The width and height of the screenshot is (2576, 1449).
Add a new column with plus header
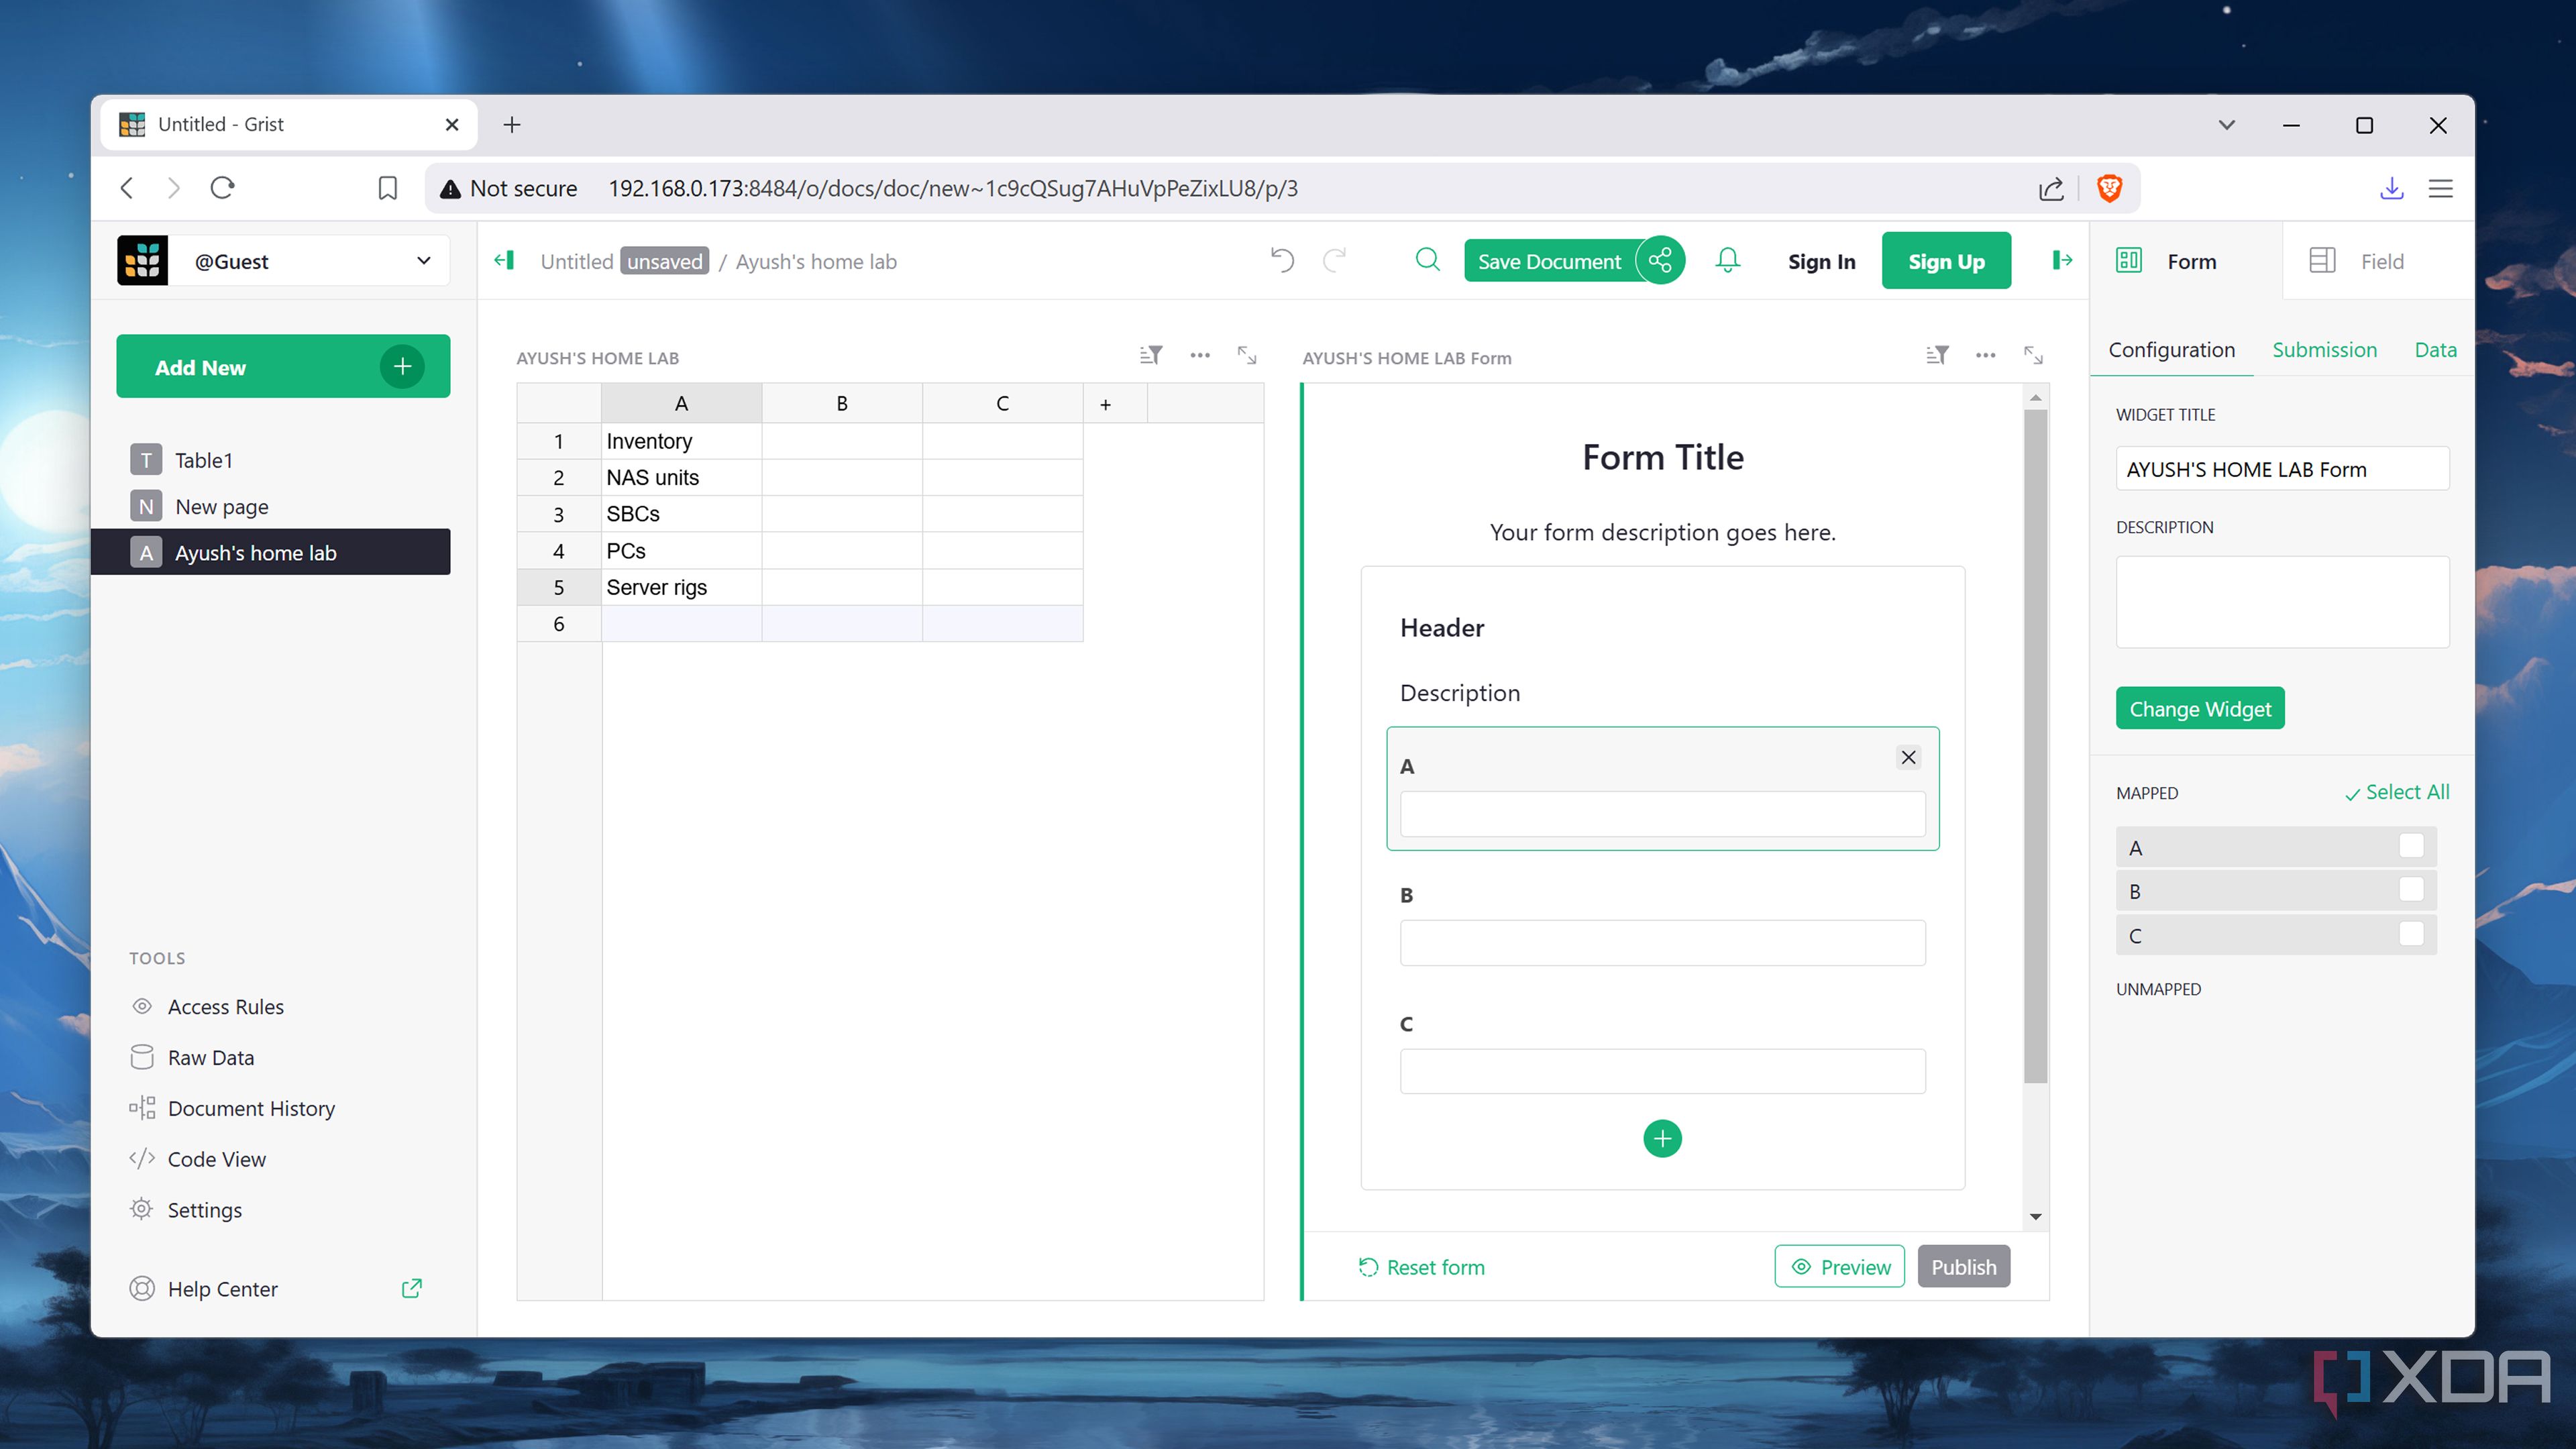(x=1105, y=404)
